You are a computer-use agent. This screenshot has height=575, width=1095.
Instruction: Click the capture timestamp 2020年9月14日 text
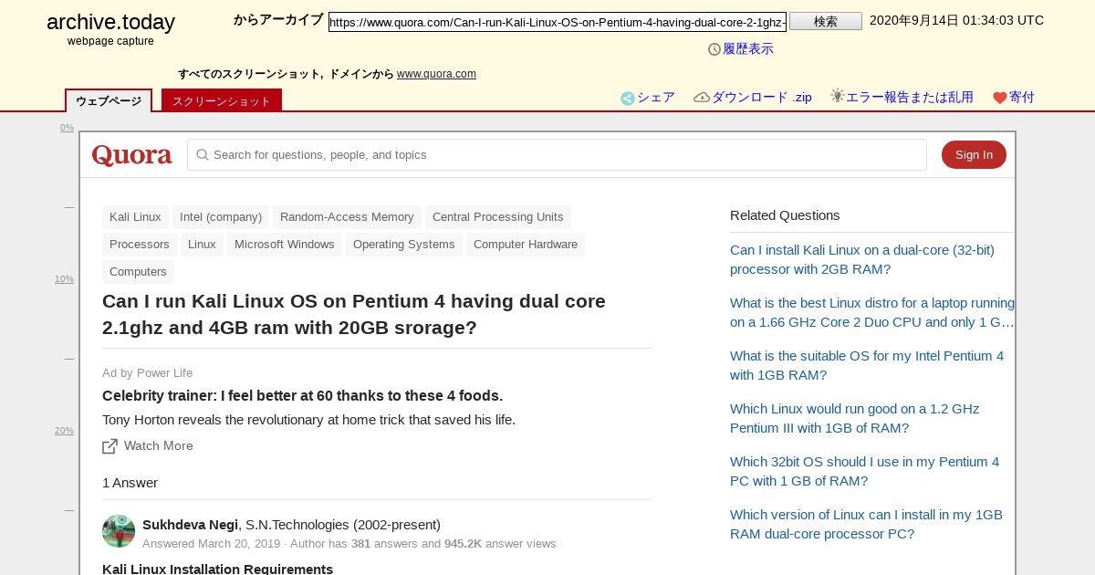956,20
